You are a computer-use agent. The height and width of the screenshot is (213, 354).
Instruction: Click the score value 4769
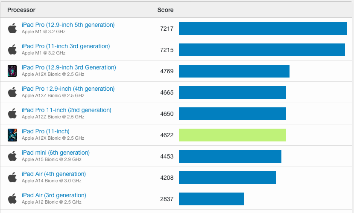(167, 71)
